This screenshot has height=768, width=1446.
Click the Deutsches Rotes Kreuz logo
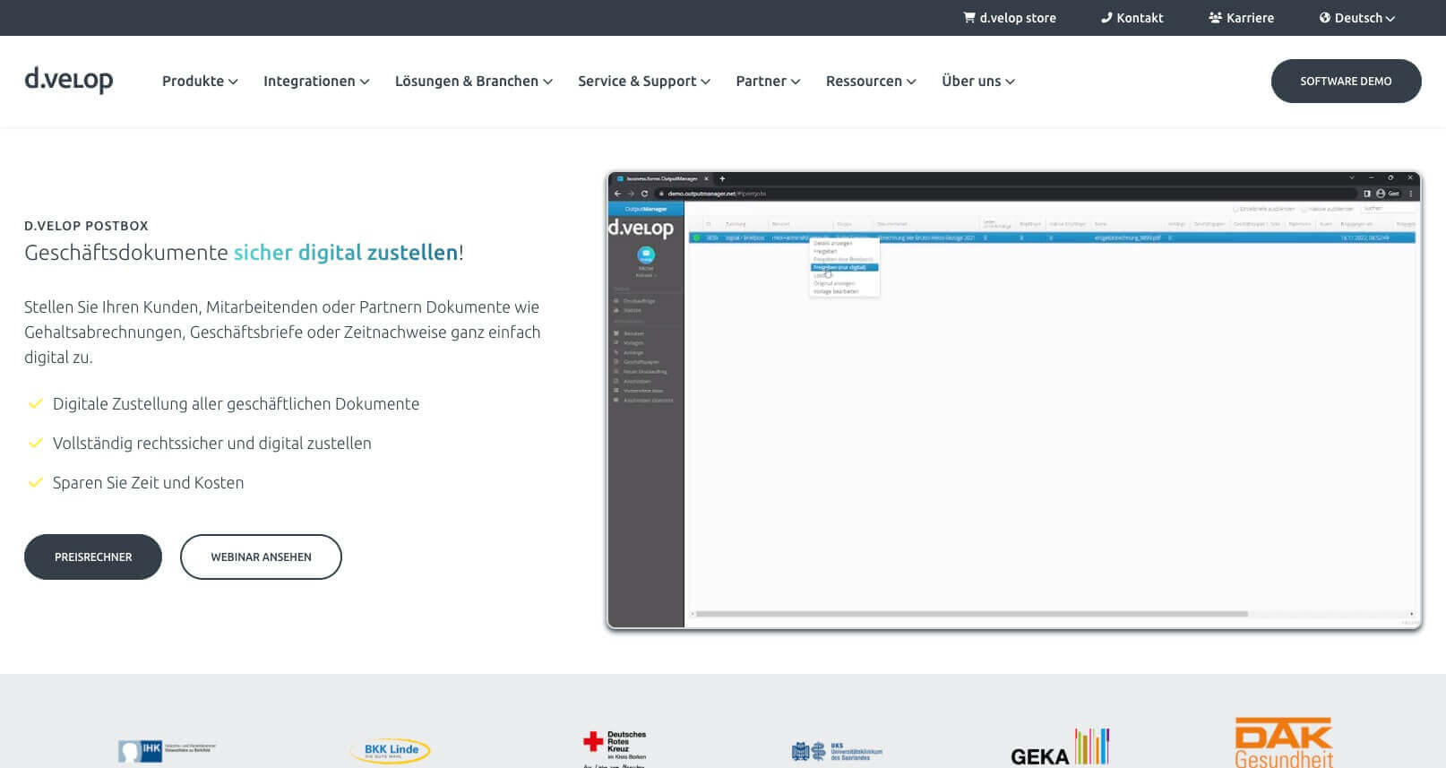pos(615,748)
